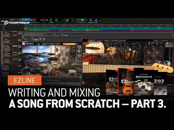Hit the large crash cymbal in EZdrummer
The image size is (174, 130).
tap(53, 59)
